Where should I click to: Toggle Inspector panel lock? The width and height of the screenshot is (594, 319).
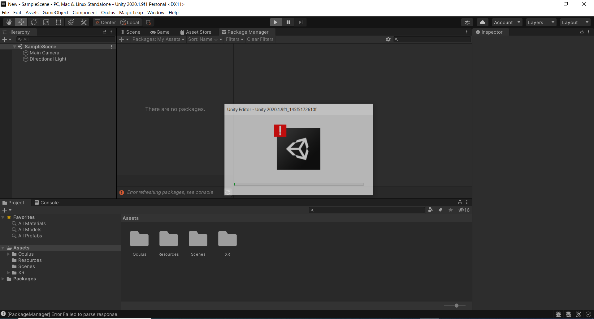582,32
